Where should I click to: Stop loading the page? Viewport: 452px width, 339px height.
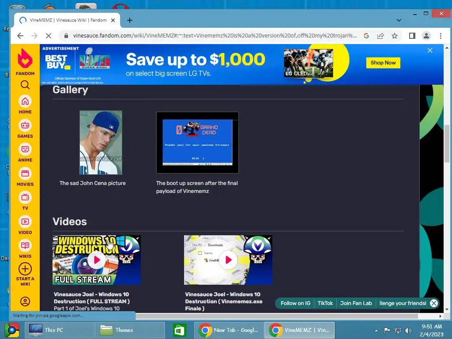click(x=49, y=36)
